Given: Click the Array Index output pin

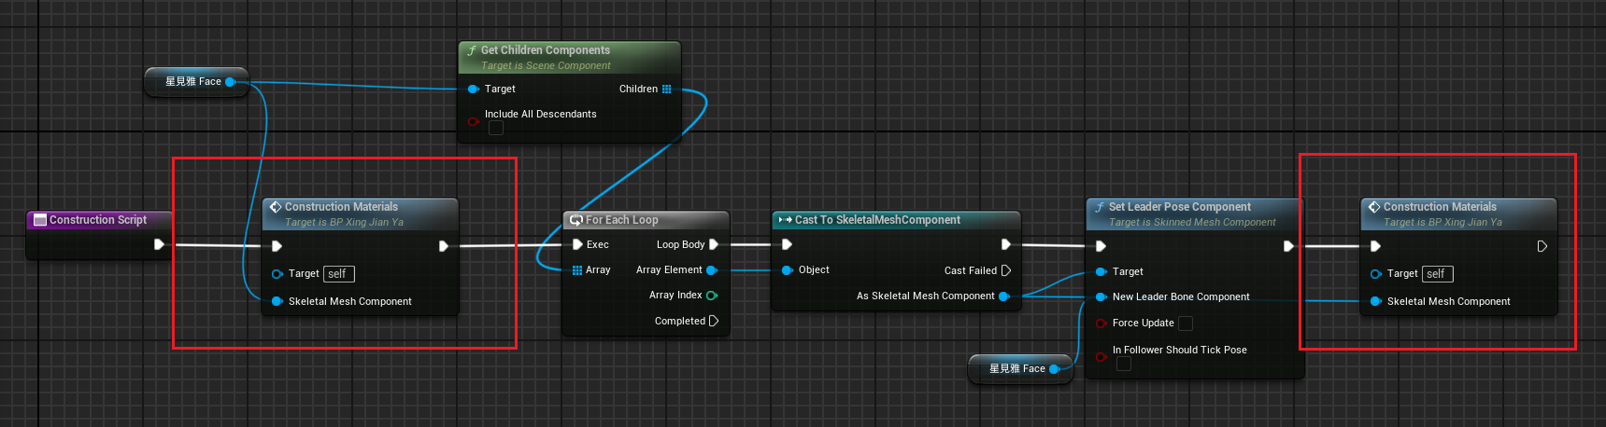Looking at the screenshot, I should tap(712, 296).
